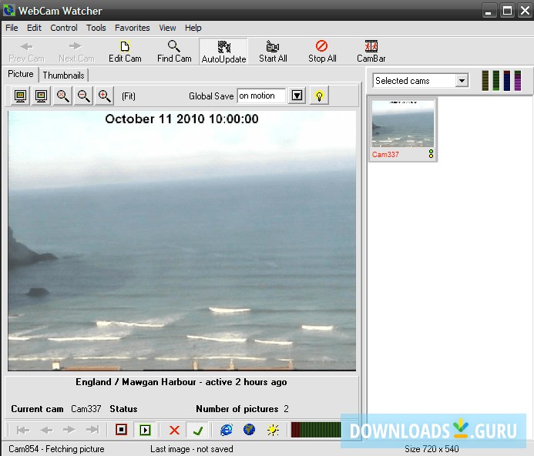Expand the Global Save dropdown arrow
Image resolution: width=534 pixels, height=456 pixels.
(297, 96)
